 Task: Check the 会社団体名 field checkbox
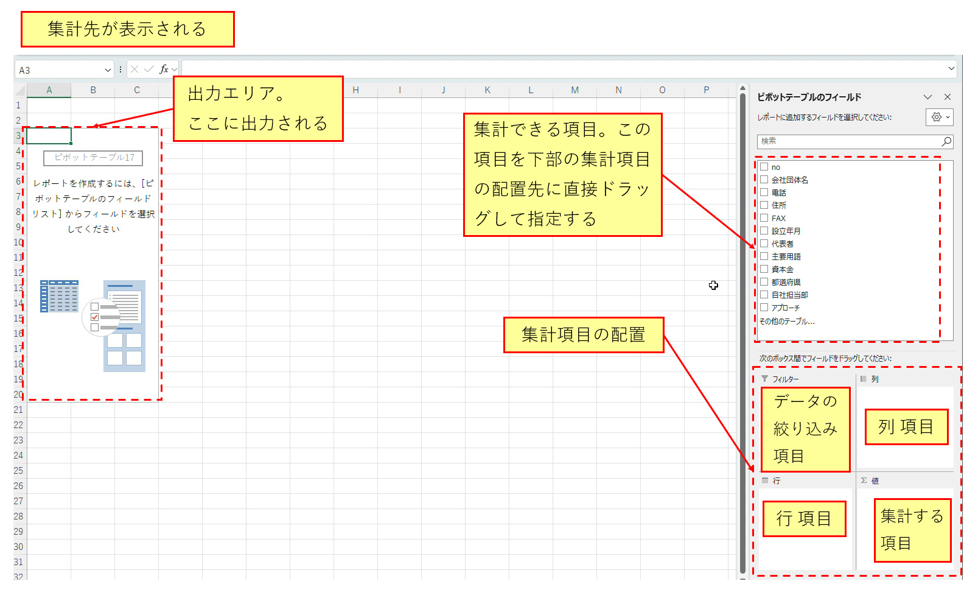[x=764, y=180]
